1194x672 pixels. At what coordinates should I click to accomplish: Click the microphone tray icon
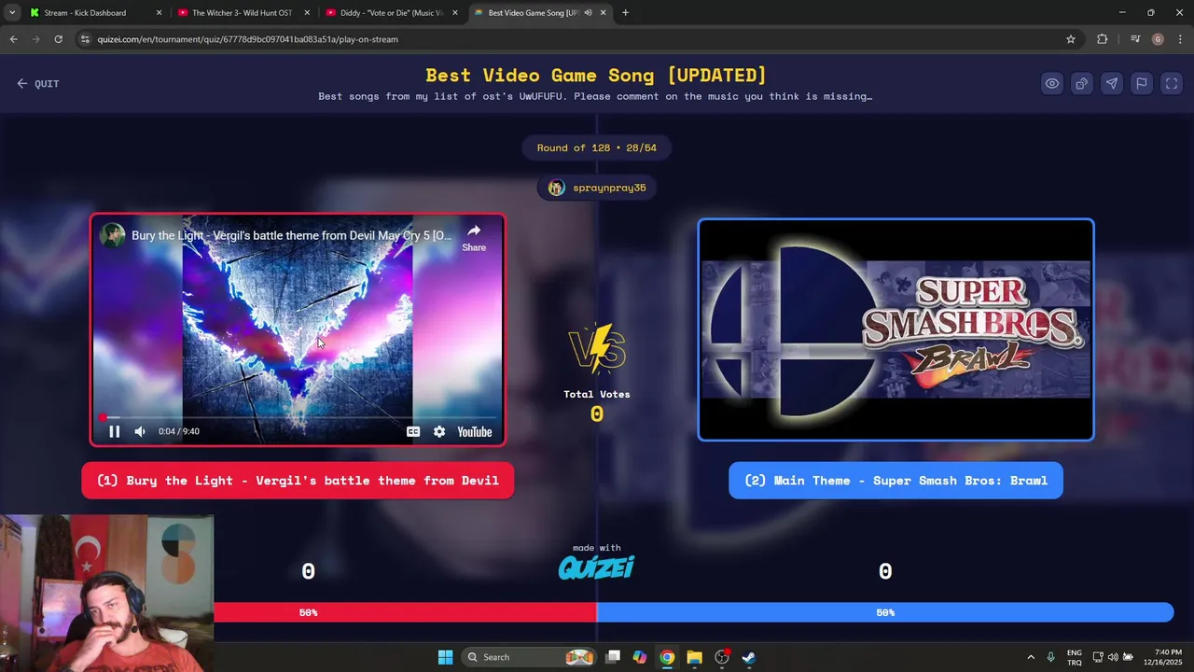1051,657
